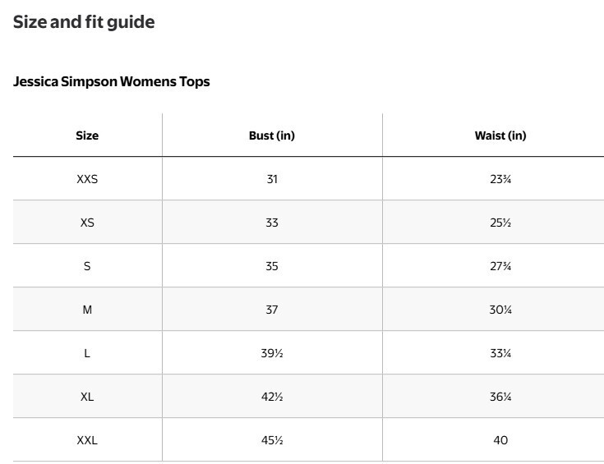Click the Size column header

tap(87, 136)
